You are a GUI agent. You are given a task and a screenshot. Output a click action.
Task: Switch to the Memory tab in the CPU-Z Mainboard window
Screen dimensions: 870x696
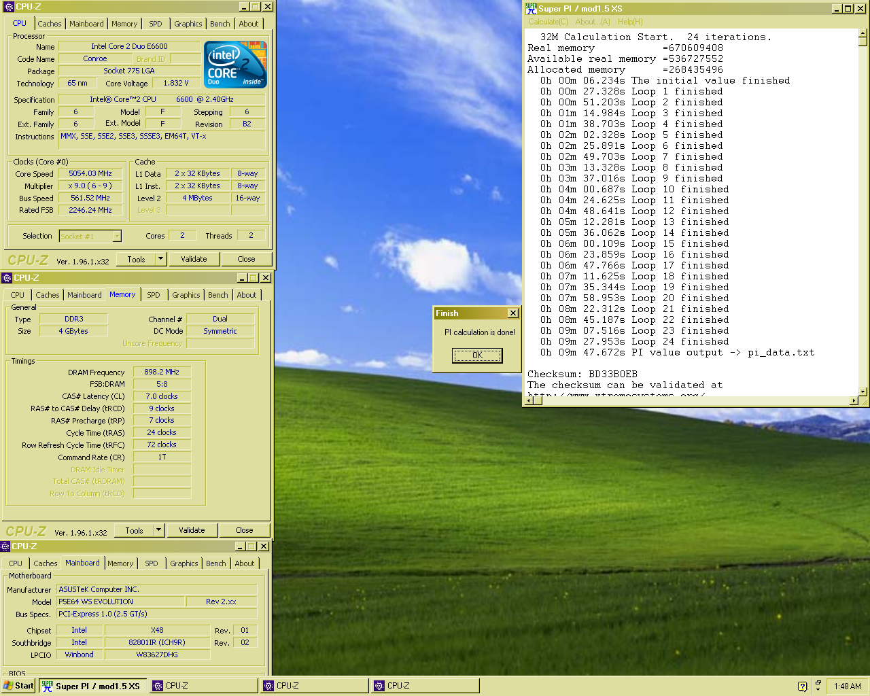[120, 563]
